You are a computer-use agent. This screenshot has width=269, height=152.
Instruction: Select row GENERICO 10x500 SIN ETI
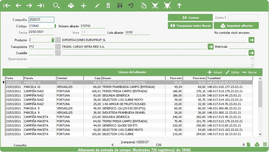coord(129,125)
